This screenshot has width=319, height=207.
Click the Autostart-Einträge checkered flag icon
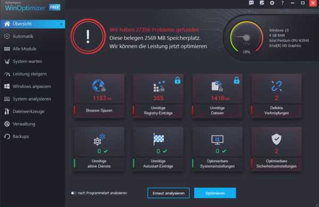tap(158, 139)
